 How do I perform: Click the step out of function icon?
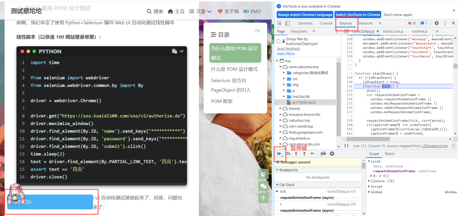tap(304, 154)
